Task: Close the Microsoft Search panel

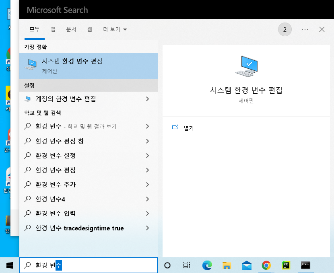Action: click(322, 29)
